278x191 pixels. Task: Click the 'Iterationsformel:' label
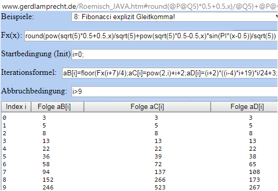click(28, 72)
